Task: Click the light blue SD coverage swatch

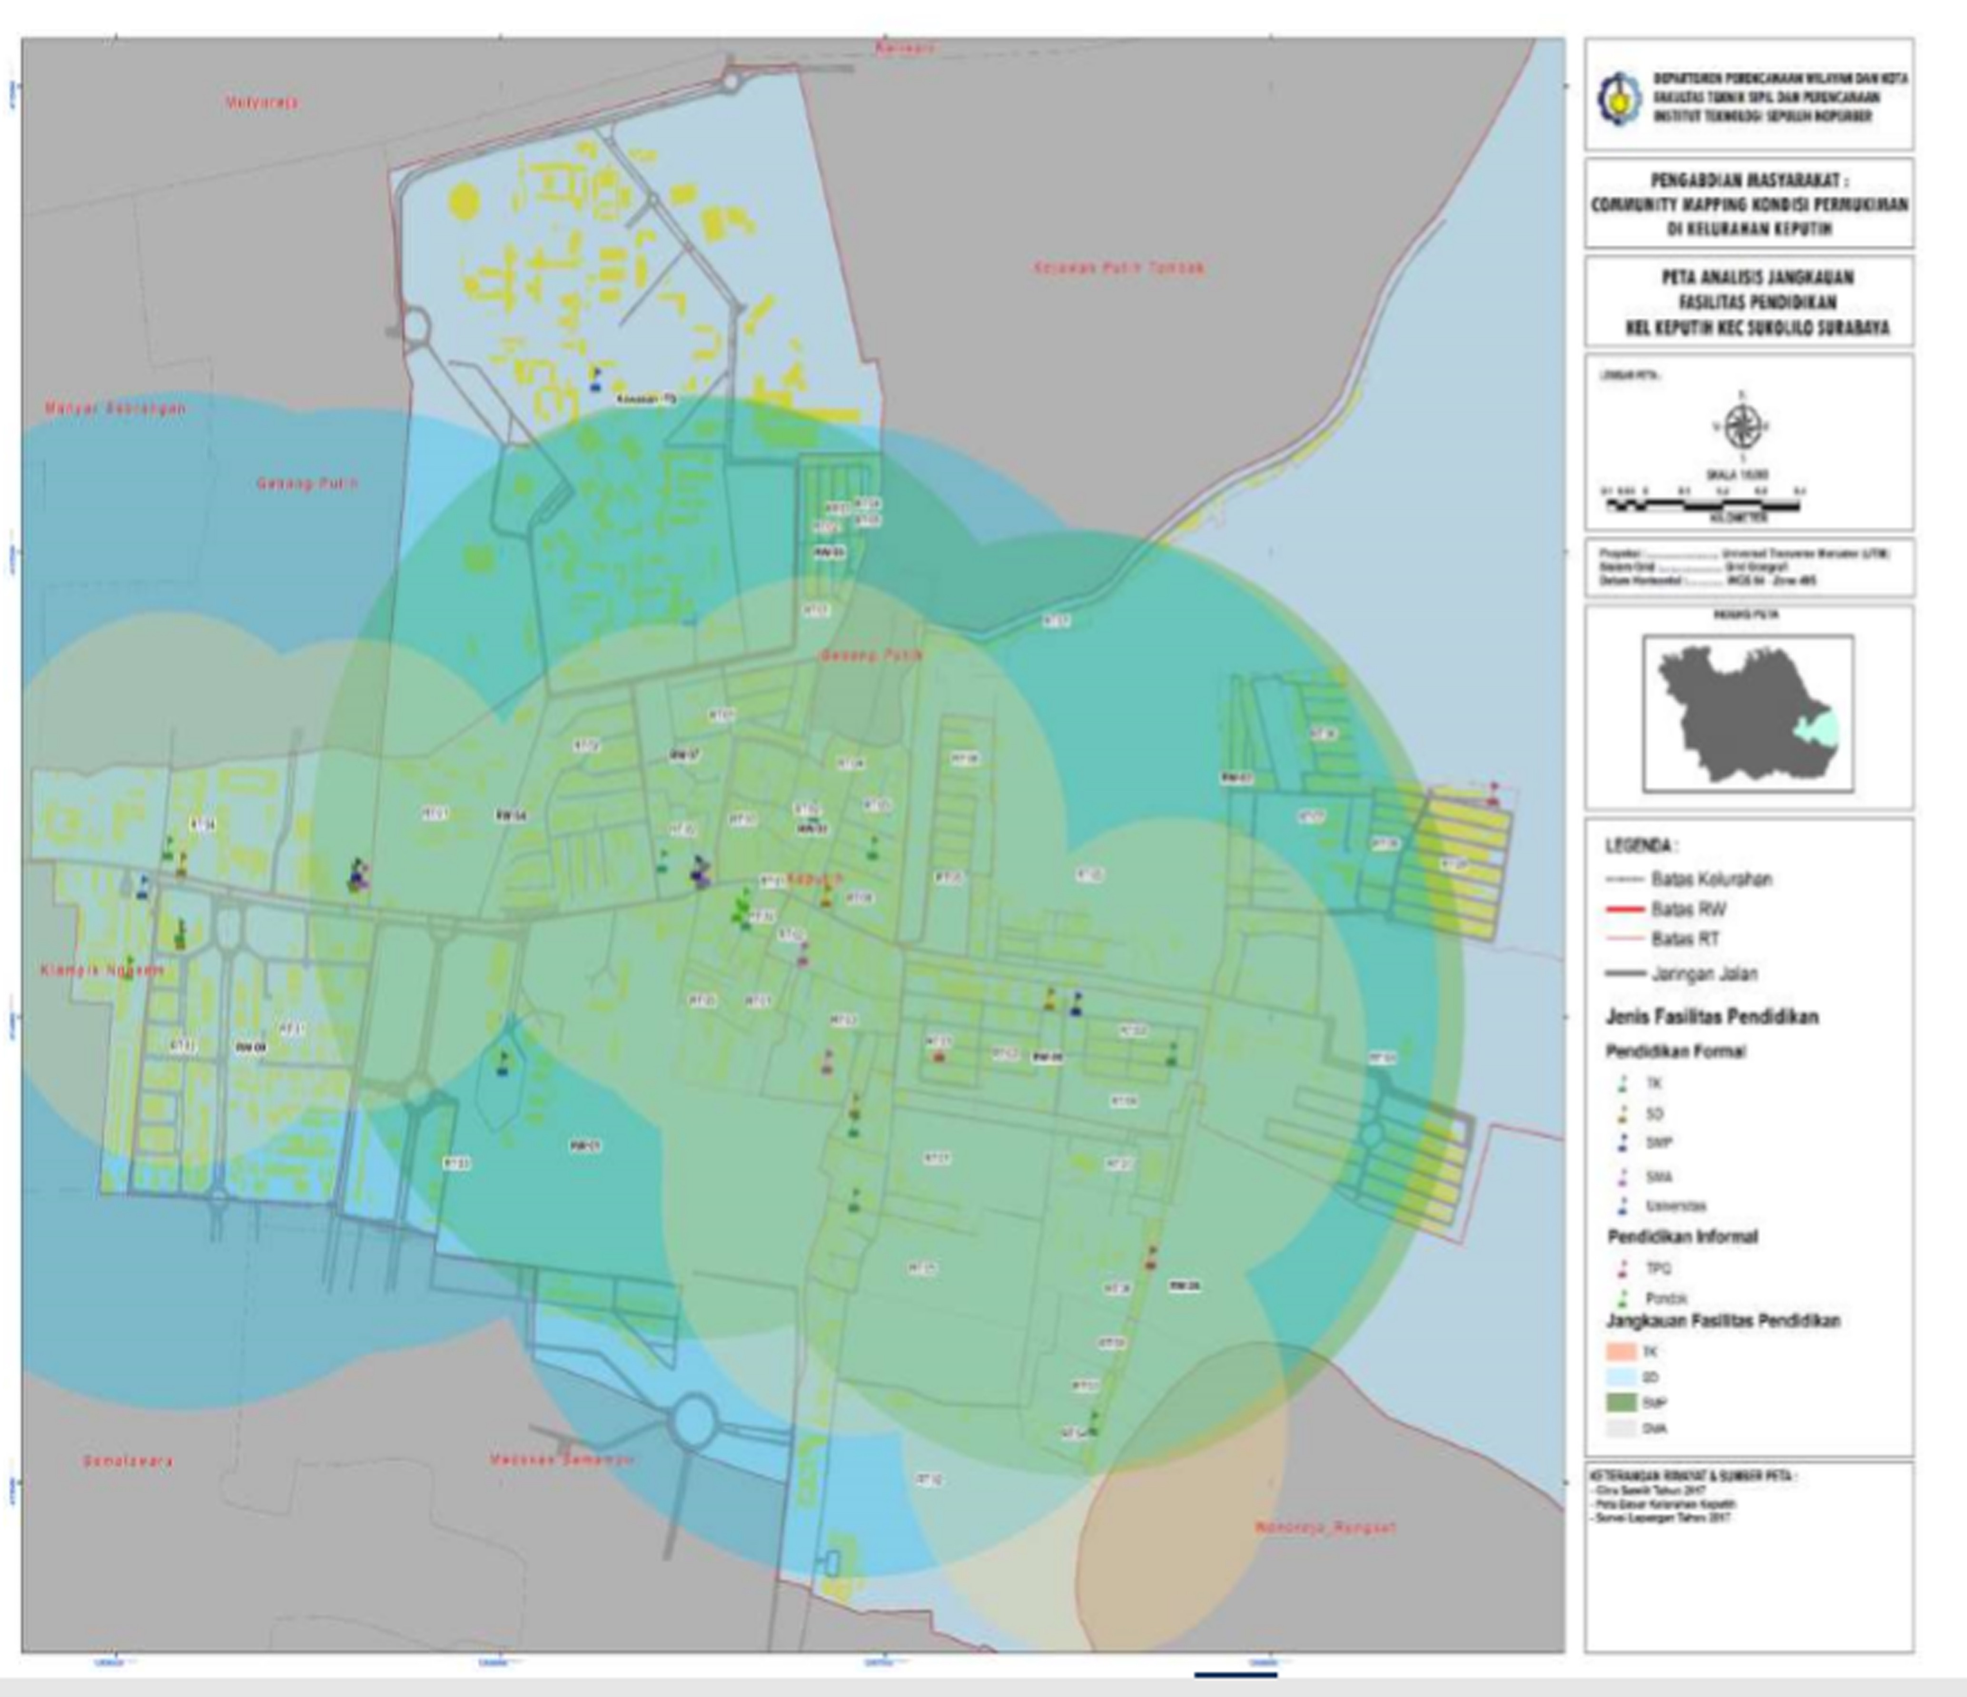Action: point(1622,1377)
